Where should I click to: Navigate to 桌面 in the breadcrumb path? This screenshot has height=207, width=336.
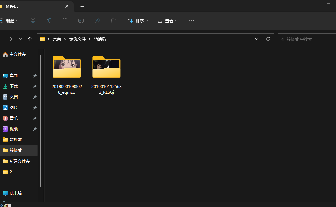pos(57,39)
